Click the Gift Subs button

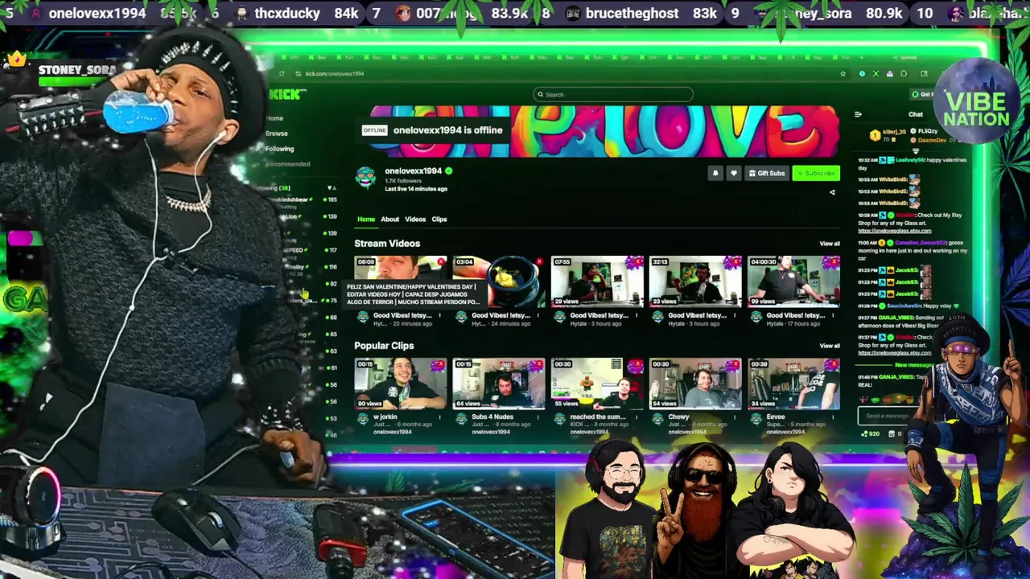tap(766, 173)
